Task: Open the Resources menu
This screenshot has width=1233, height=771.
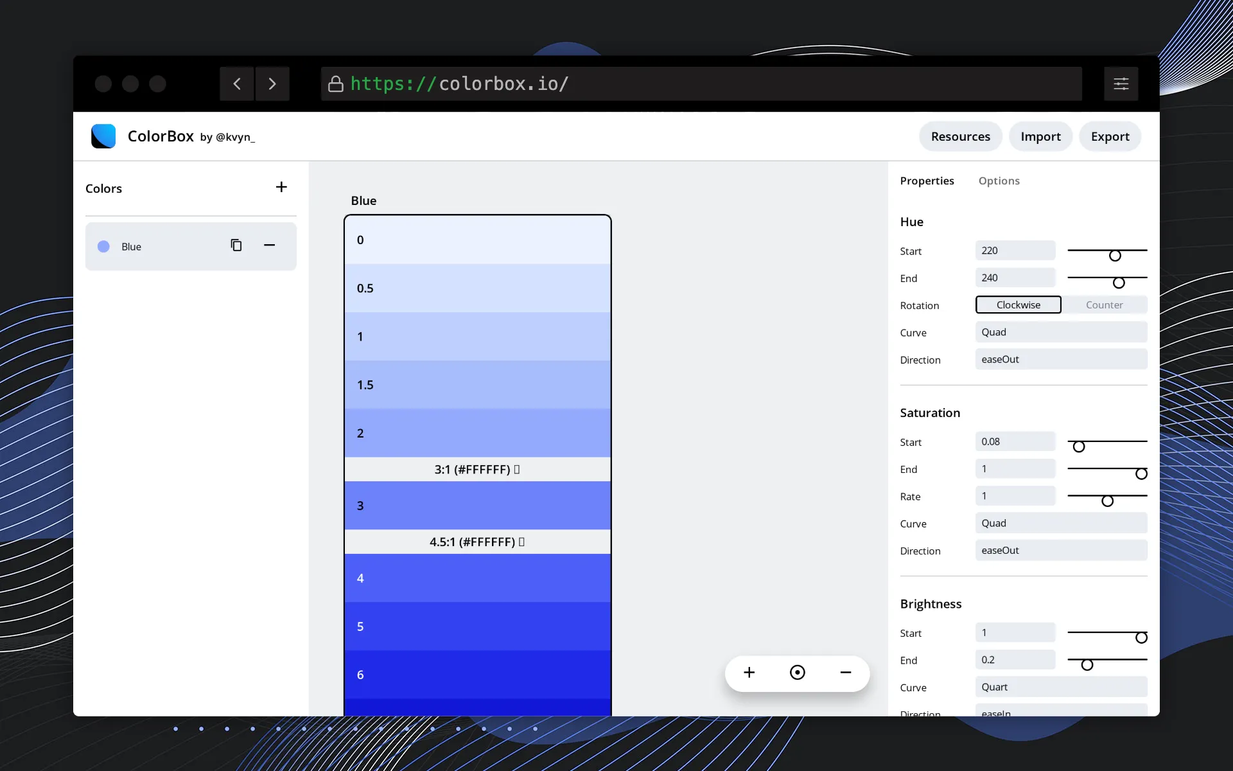Action: [x=960, y=136]
